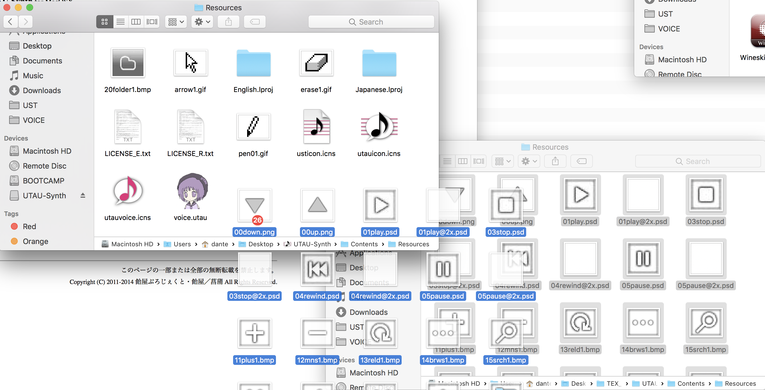Switch to column view in front Finder

click(x=136, y=22)
